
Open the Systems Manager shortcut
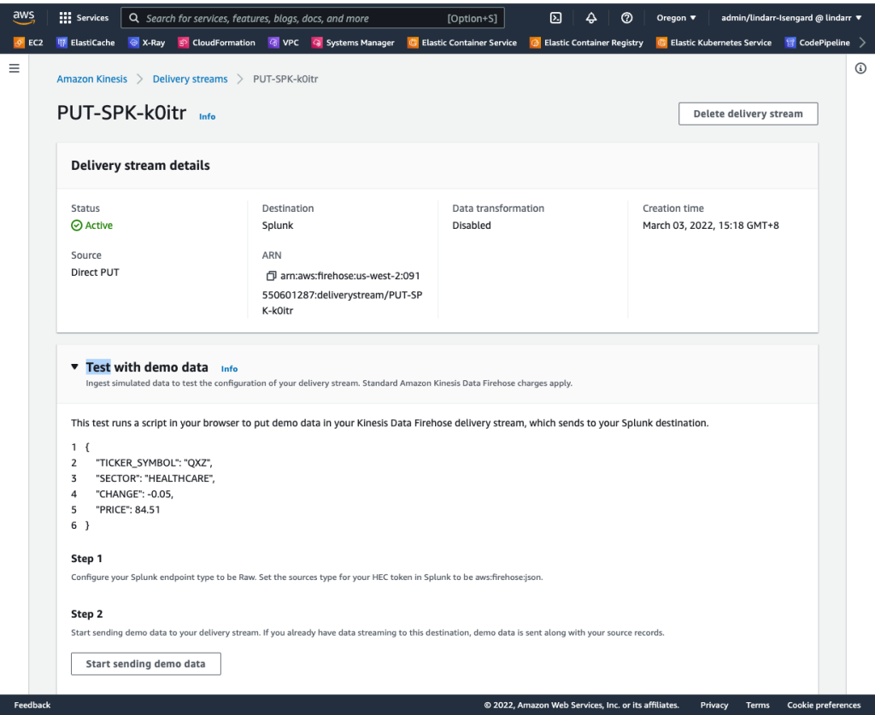(x=353, y=43)
